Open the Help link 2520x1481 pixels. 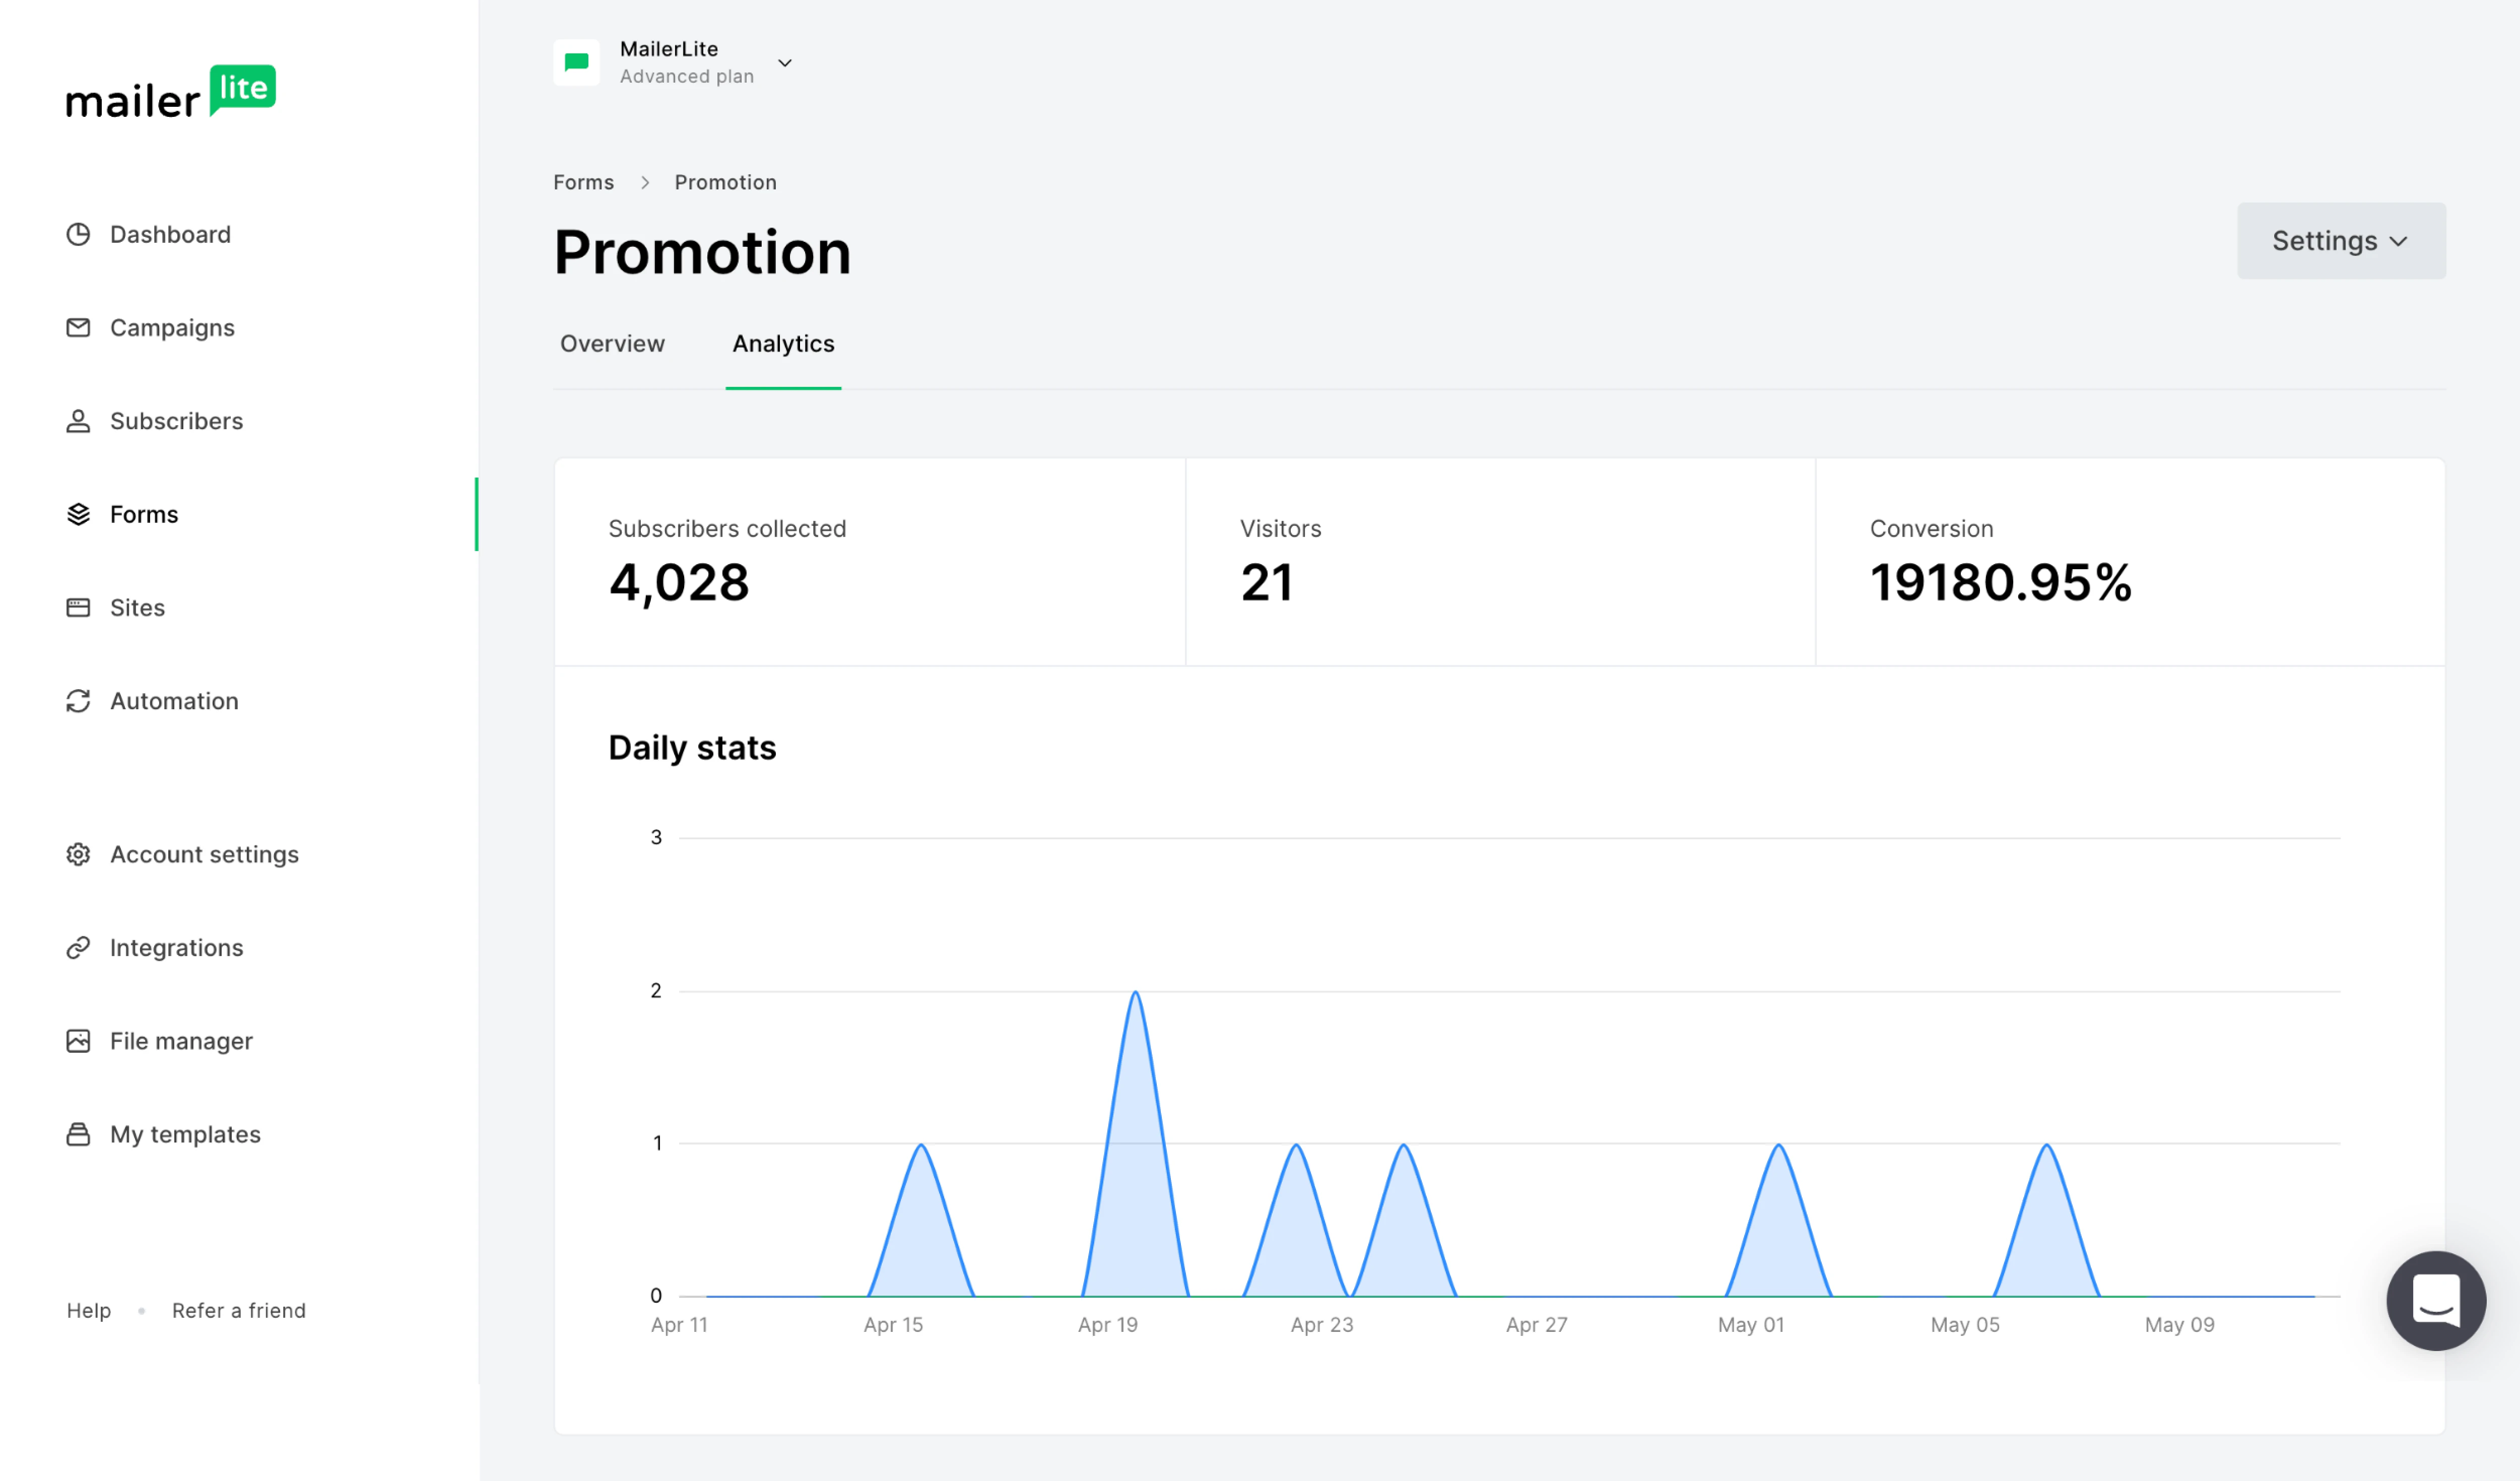pyautogui.click(x=89, y=1310)
